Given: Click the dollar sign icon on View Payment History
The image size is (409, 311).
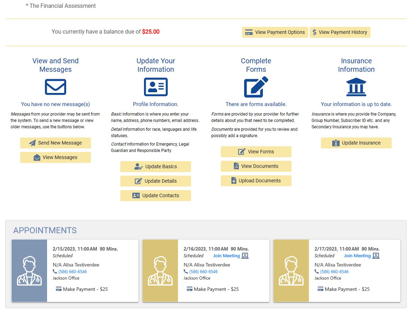Looking at the screenshot, I should pyautogui.click(x=314, y=32).
